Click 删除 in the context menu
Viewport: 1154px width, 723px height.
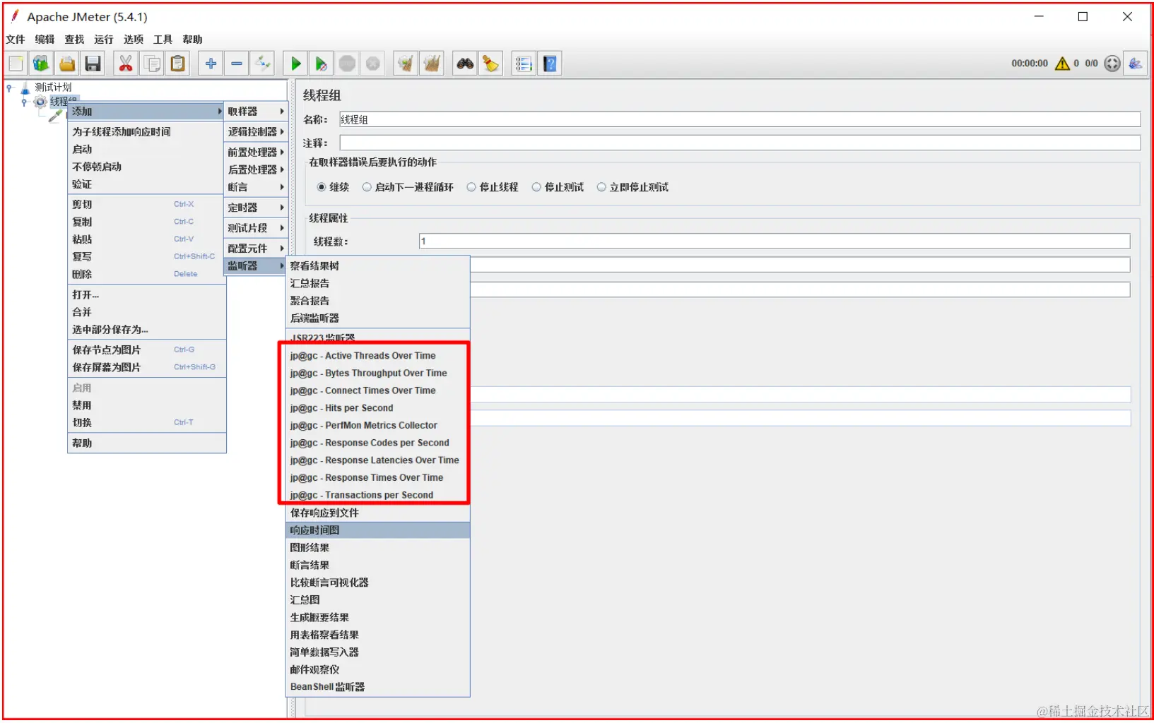tap(146, 275)
